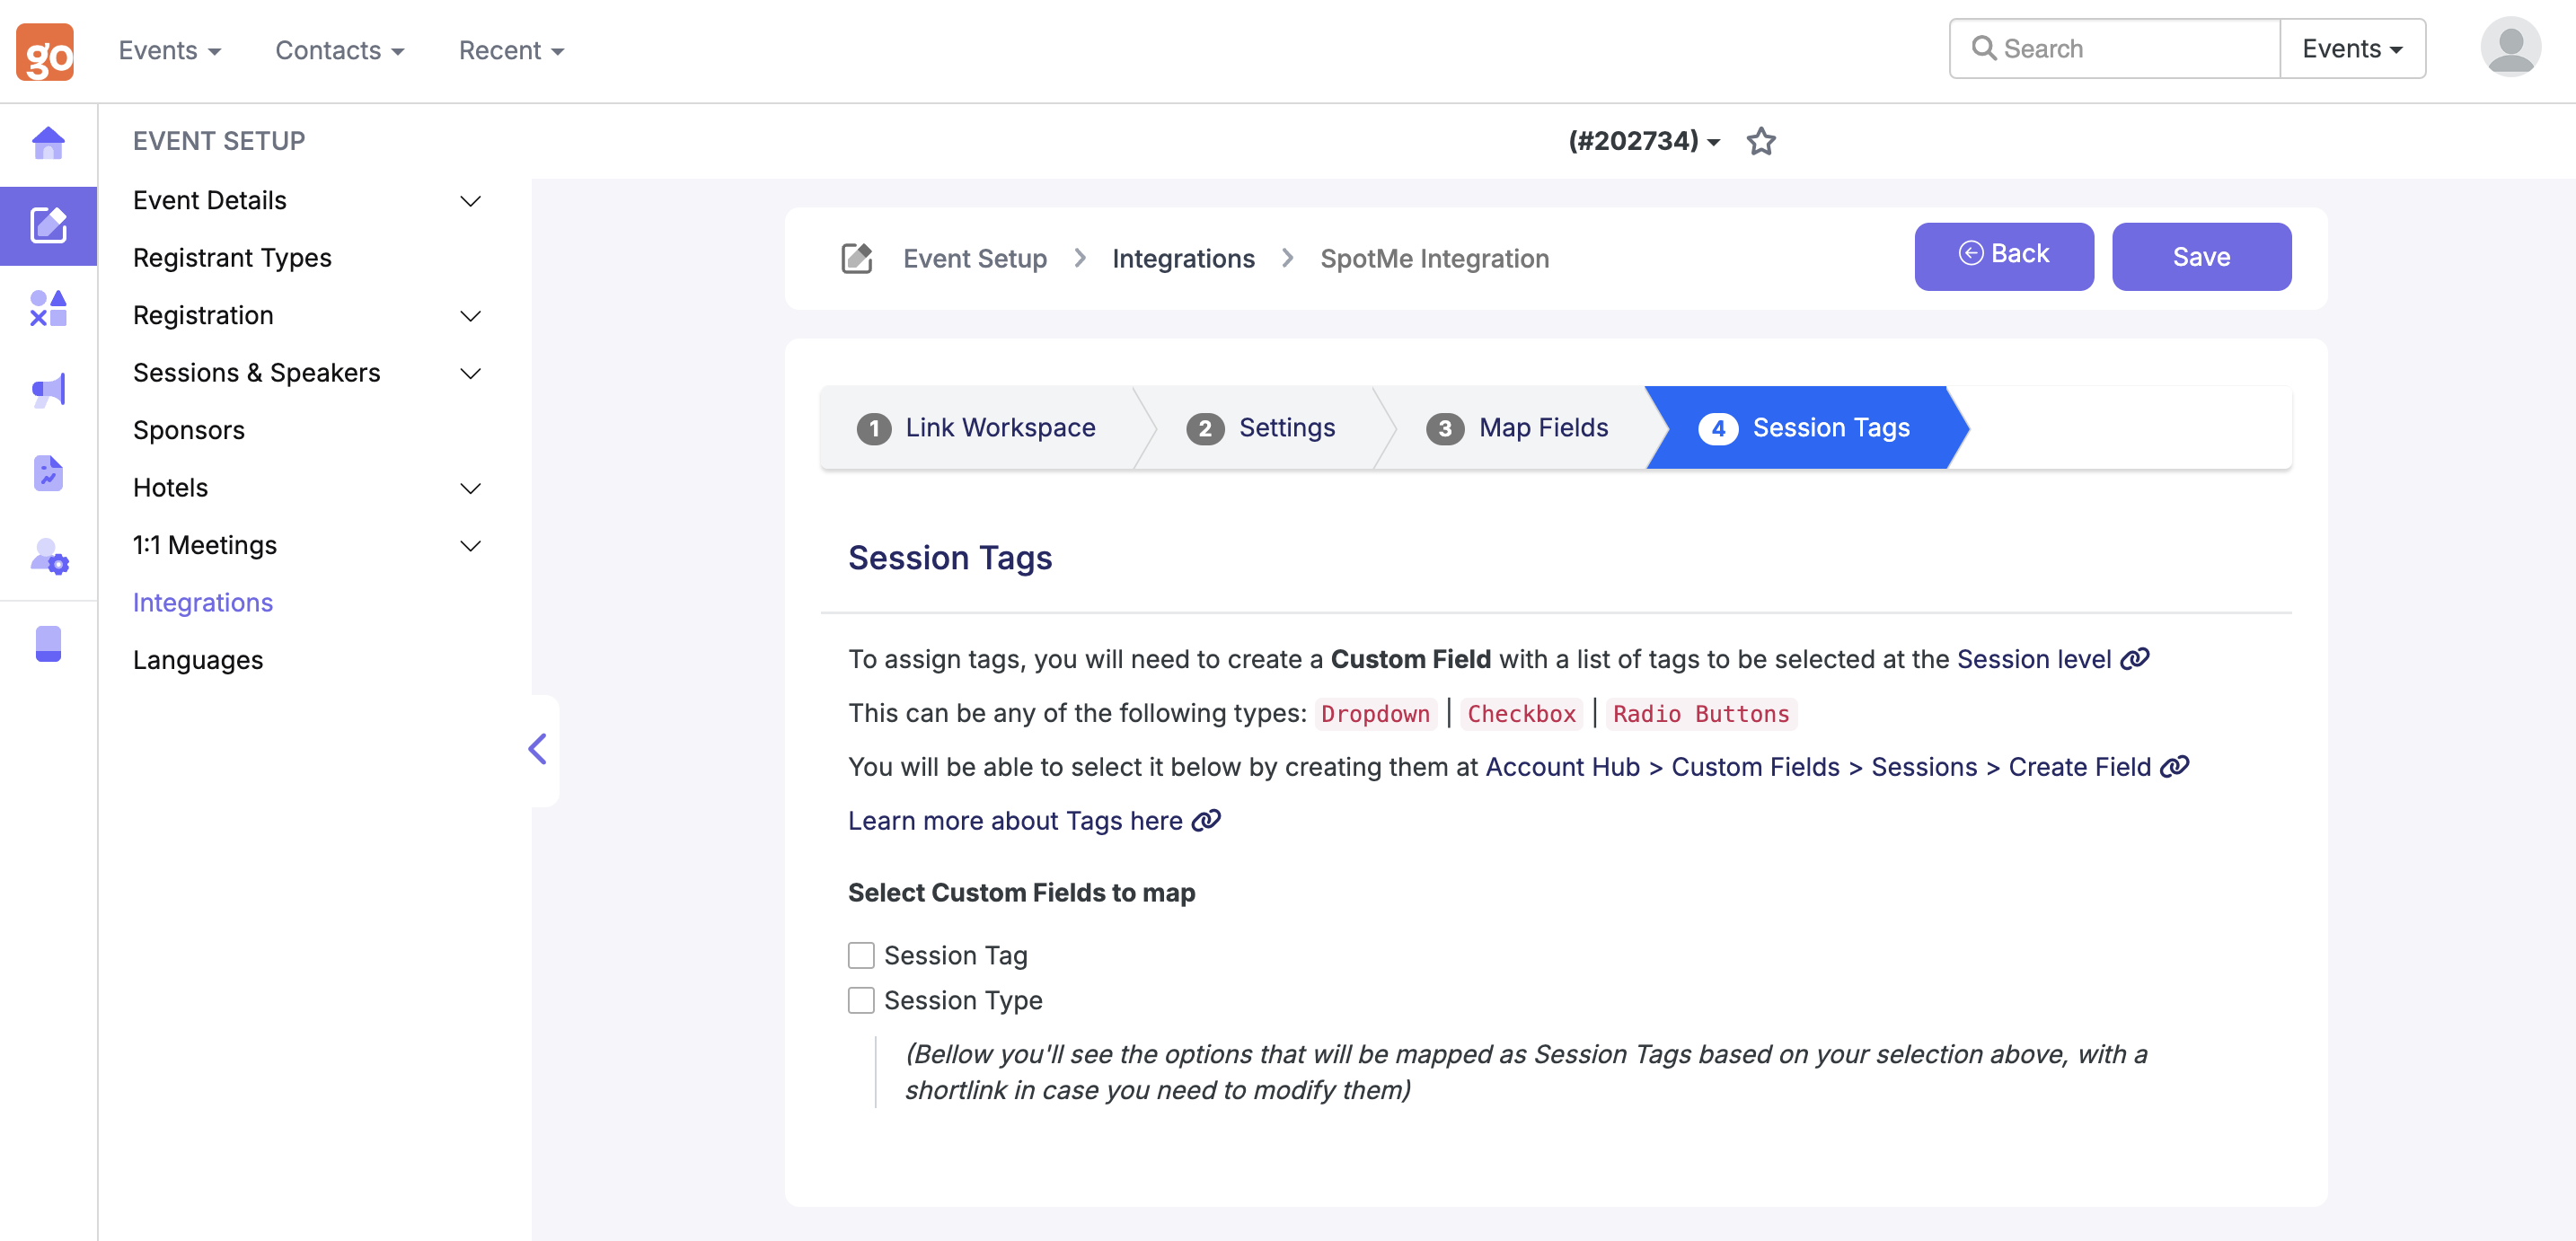The height and width of the screenshot is (1241, 2576).
Task: Click the Save button
Action: [x=2202, y=257]
